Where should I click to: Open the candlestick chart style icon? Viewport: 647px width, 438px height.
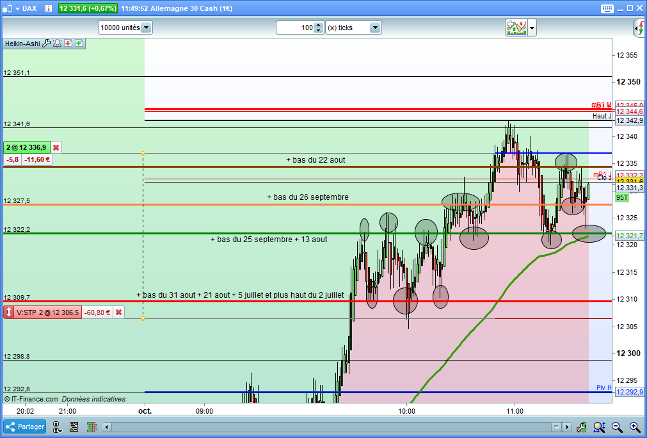pos(8,8)
